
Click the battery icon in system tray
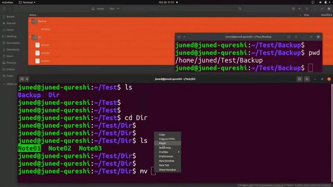[x=326, y=2]
